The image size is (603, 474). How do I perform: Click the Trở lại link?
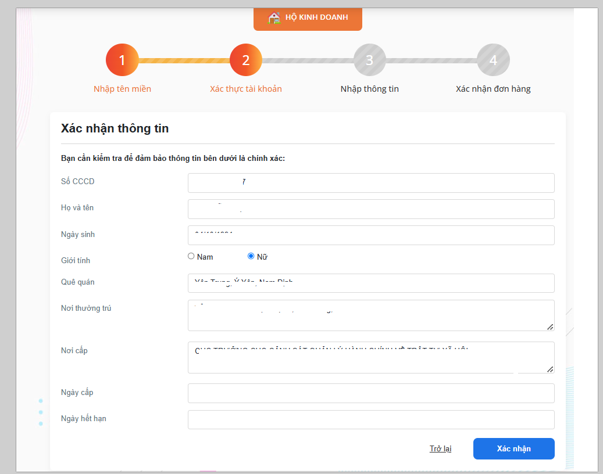pos(440,449)
